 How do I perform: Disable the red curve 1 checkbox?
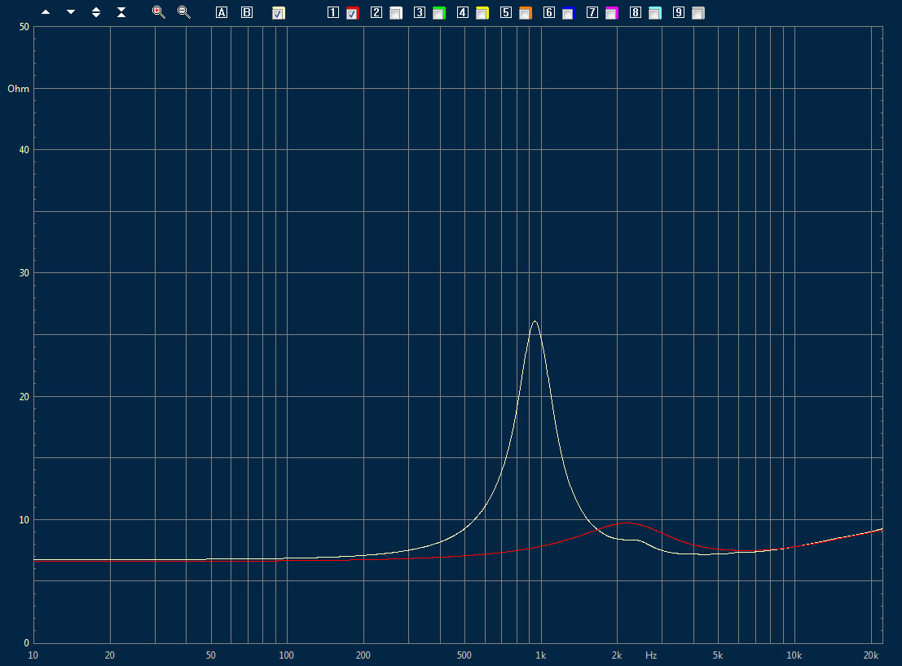click(x=352, y=13)
